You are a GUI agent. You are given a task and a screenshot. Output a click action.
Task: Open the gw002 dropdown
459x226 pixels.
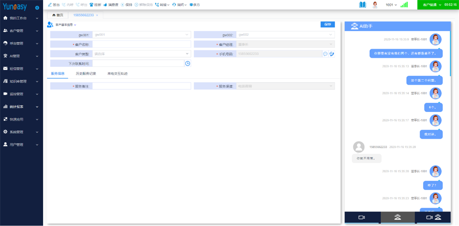coord(285,35)
